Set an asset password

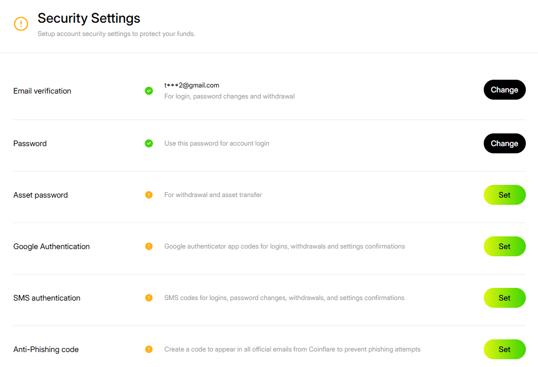pyautogui.click(x=504, y=195)
